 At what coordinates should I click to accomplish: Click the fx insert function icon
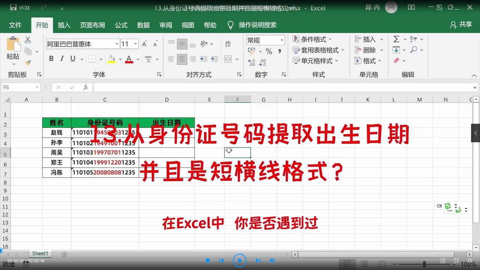85,87
